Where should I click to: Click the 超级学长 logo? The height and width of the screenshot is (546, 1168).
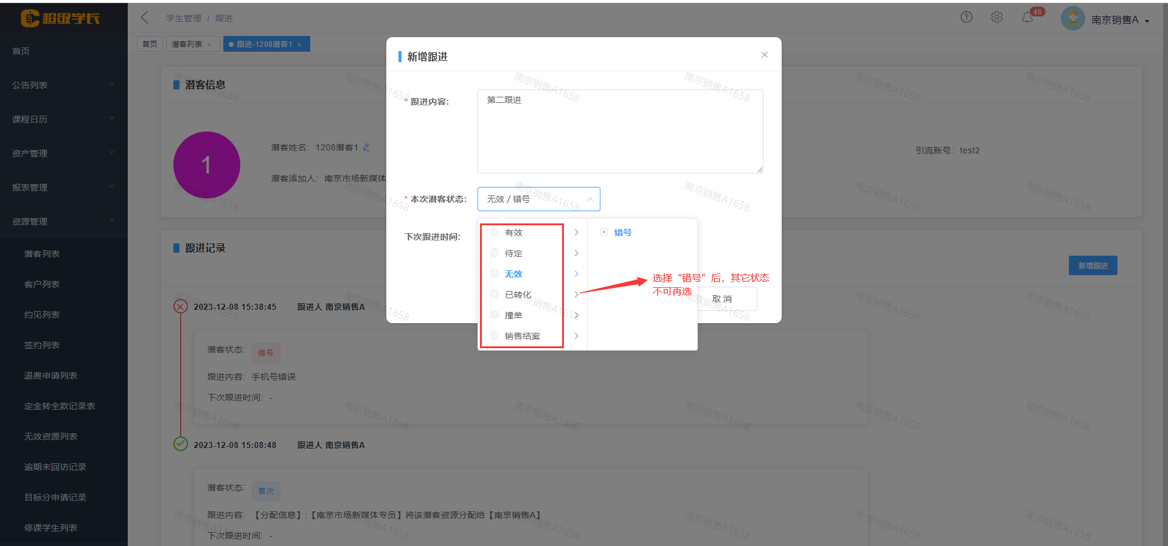pyautogui.click(x=60, y=18)
